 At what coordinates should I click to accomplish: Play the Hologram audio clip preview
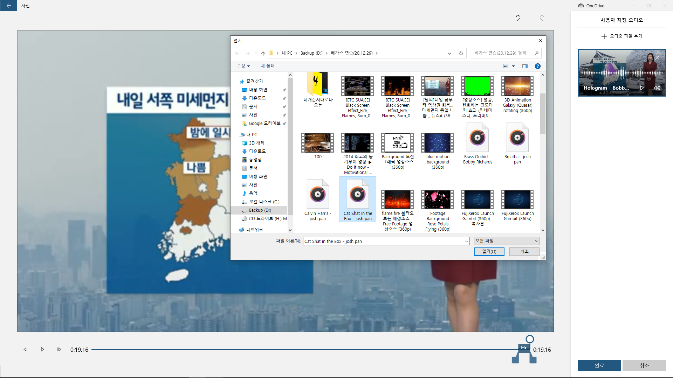point(642,88)
